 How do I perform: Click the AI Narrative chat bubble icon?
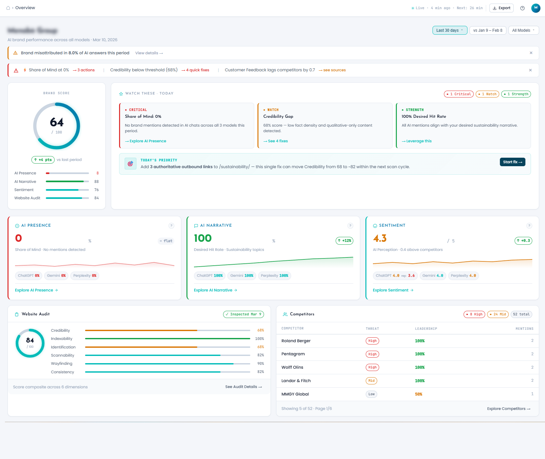pyautogui.click(x=196, y=225)
